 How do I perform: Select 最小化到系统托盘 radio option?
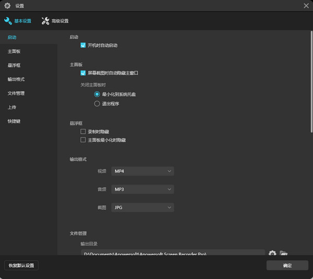click(97, 94)
